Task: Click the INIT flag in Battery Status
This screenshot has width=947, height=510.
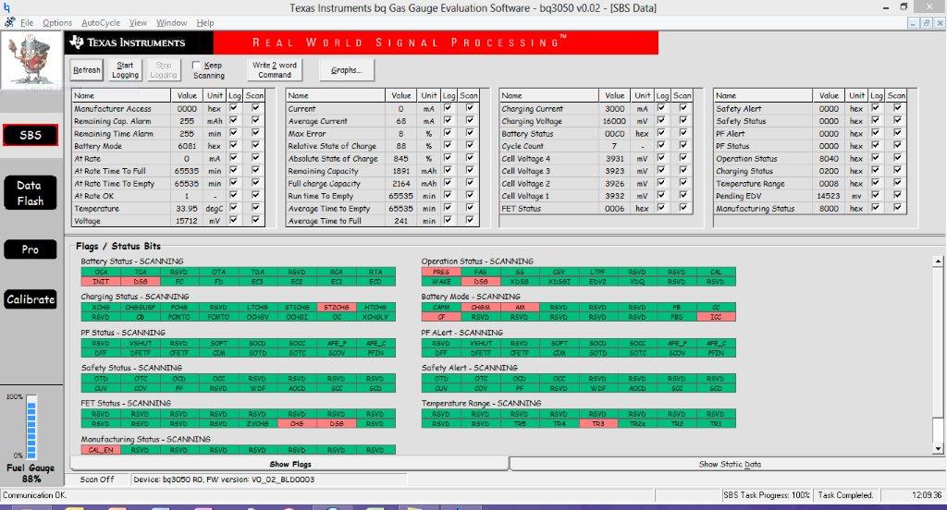Action: (x=101, y=282)
